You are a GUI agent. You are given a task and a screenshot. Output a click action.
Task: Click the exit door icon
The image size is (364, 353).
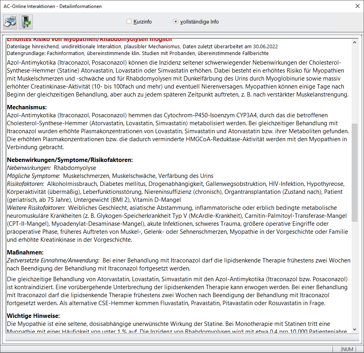coord(25,21)
